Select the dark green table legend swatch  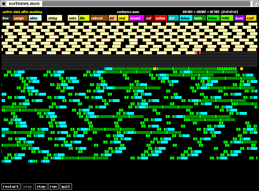[199, 18]
